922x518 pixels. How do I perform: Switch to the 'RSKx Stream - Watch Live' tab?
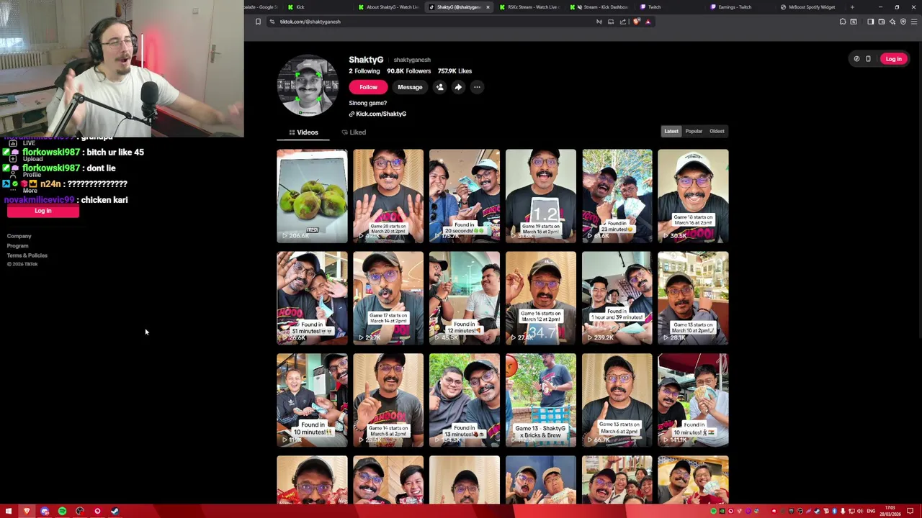tap(529, 7)
